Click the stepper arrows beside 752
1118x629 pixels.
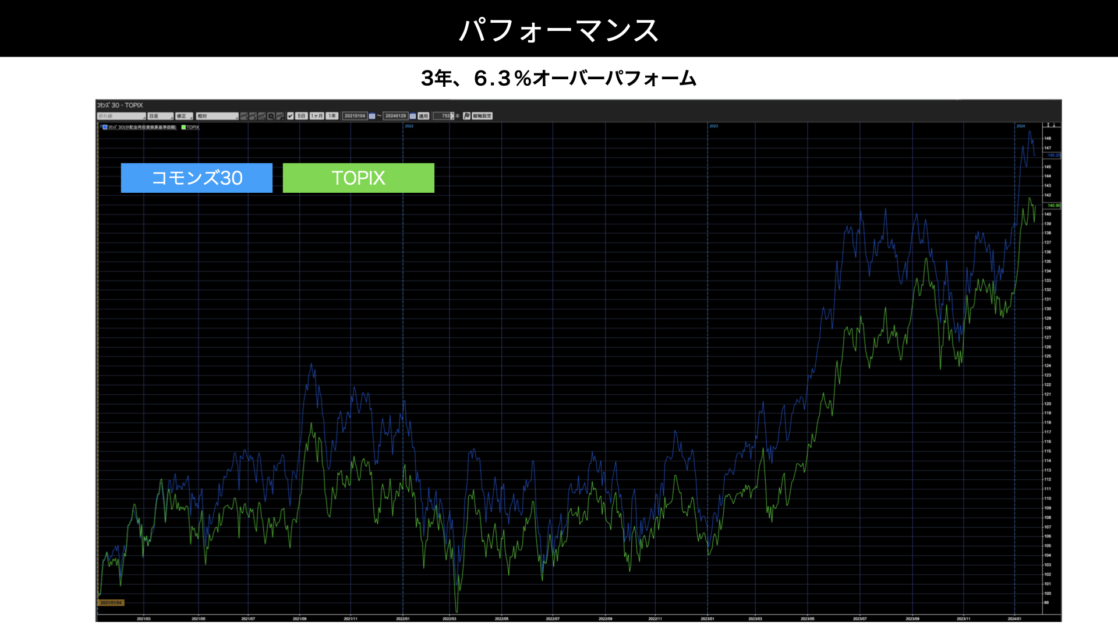pos(452,116)
